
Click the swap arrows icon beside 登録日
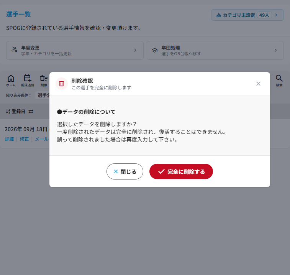(x=31, y=112)
